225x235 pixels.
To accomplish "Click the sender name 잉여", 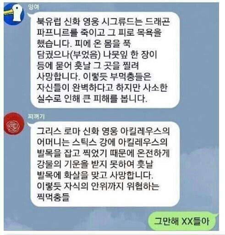I will tap(33, 7).
